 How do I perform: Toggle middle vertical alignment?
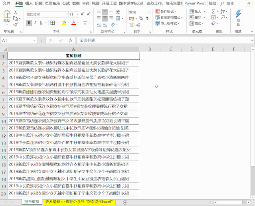(x=105, y=12)
